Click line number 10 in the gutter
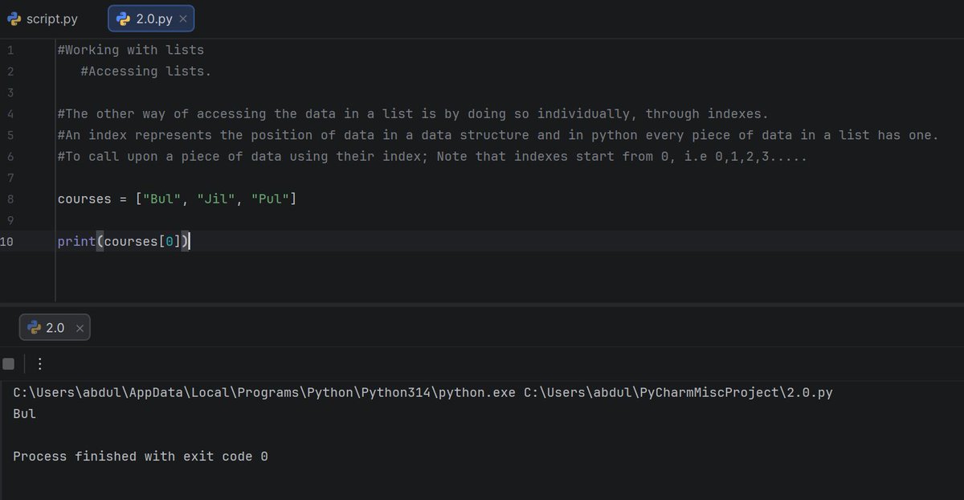 [x=7, y=240]
